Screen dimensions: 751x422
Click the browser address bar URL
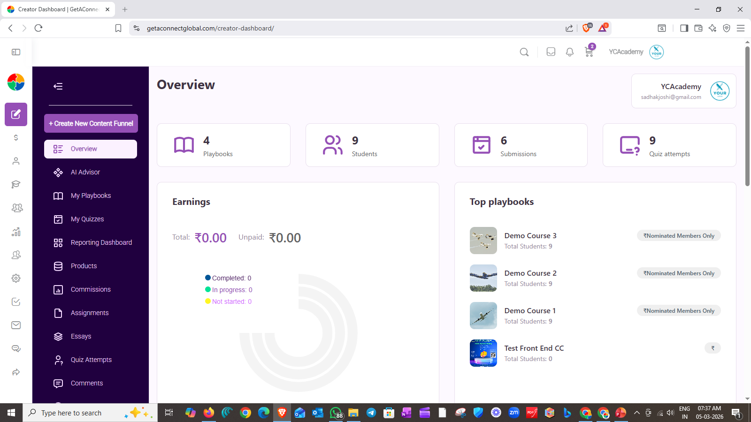point(210,28)
